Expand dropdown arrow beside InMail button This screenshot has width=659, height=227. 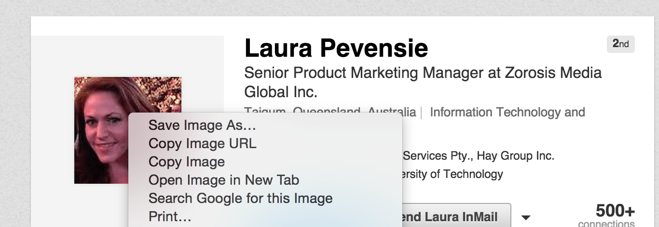tap(526, 218)
